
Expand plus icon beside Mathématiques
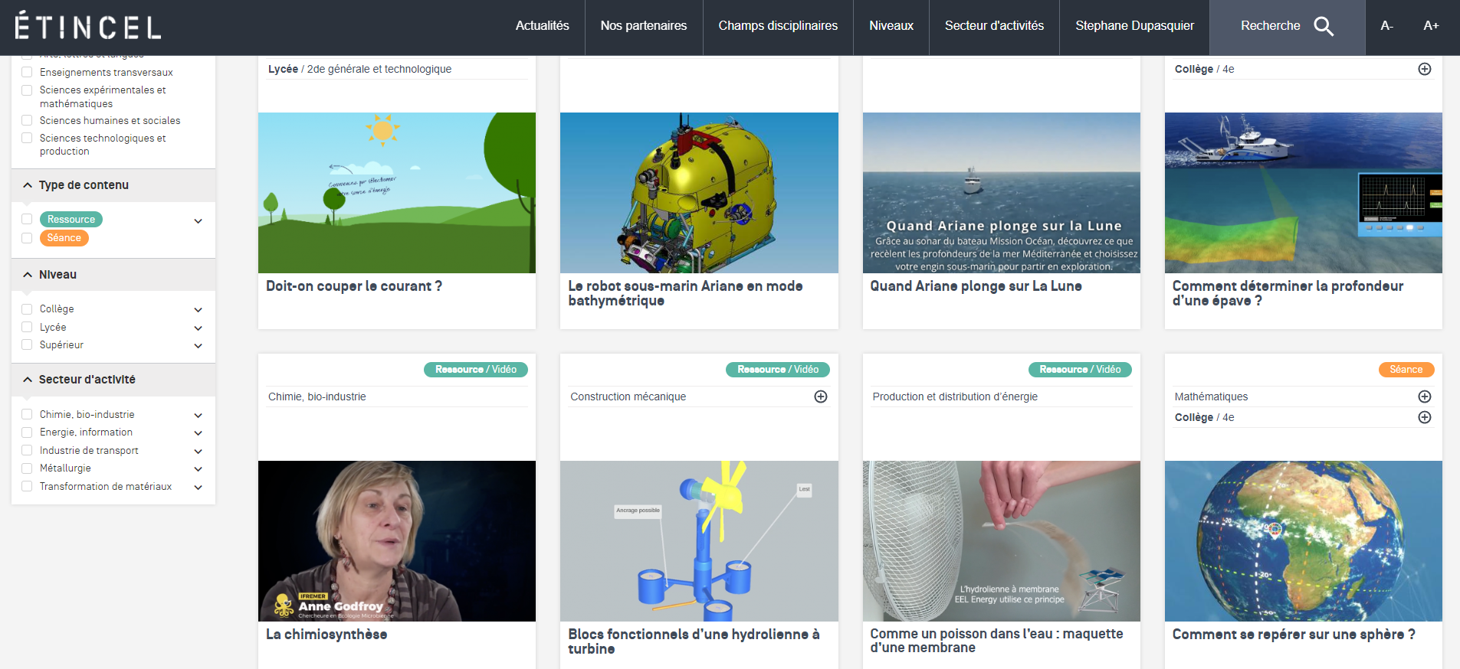[x=1425, y=397]
